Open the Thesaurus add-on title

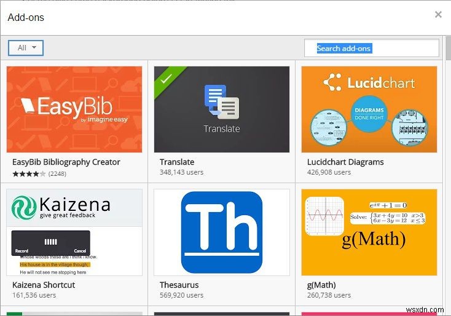pyautogui.click(x=179, y=285)
